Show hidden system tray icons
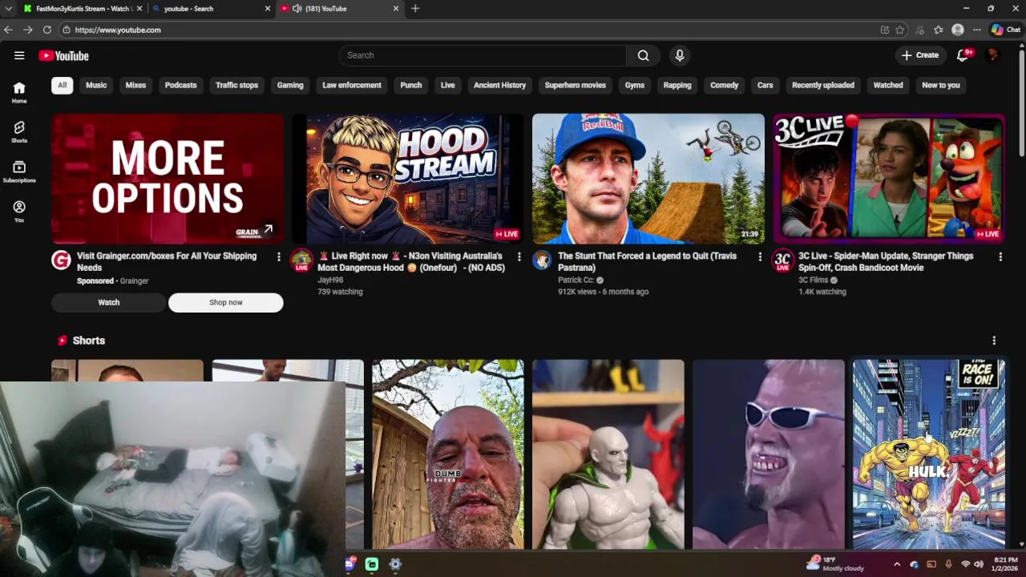 [x=897, y=564]
